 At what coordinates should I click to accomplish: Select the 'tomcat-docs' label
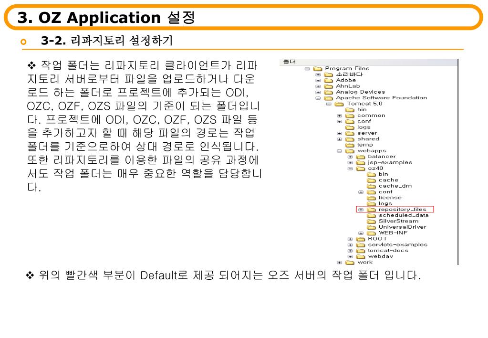click(388, 251)
